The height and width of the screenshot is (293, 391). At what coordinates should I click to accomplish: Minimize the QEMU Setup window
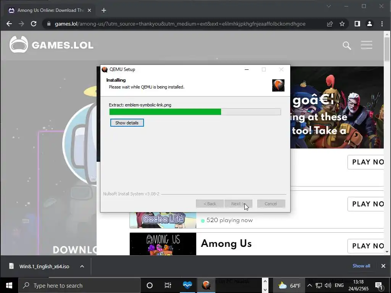pos(247,69)
